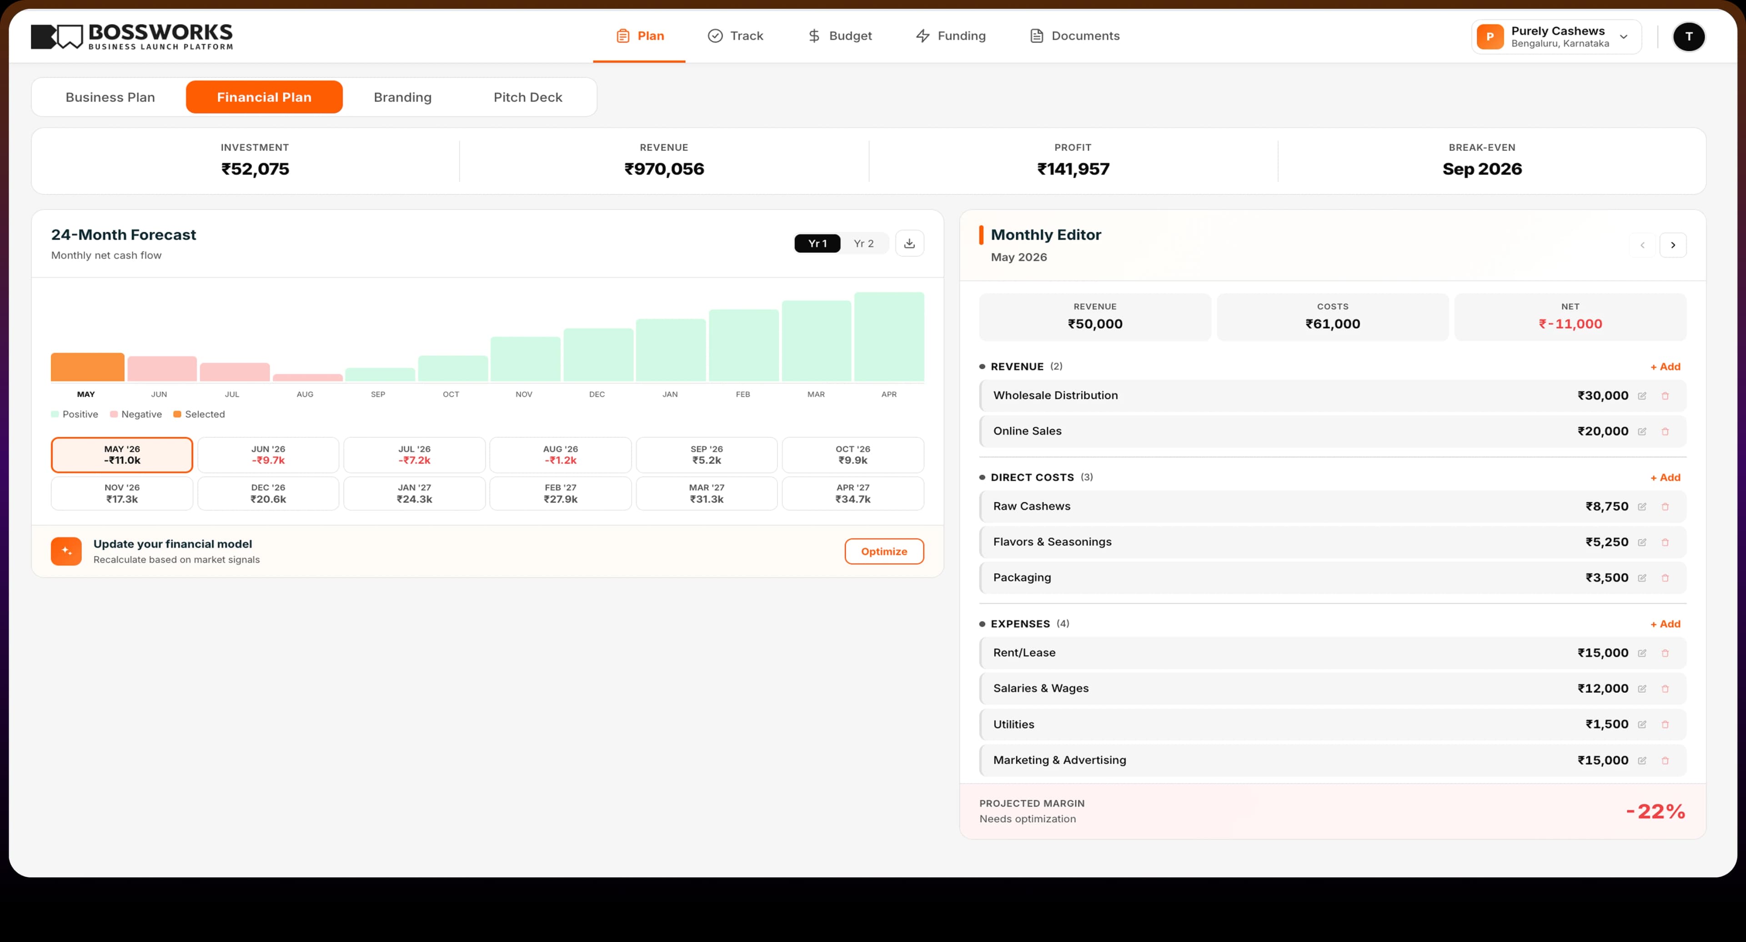Delete the Online Sales row

click(1665, 432)
